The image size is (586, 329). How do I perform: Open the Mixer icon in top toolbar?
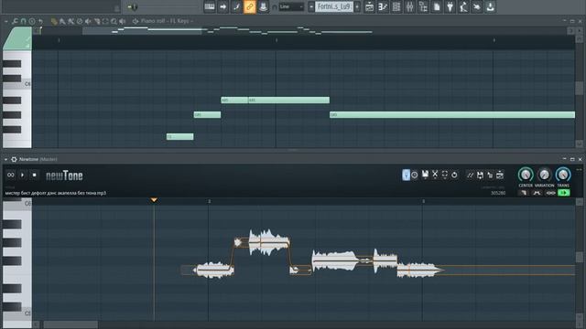point(410,6)
